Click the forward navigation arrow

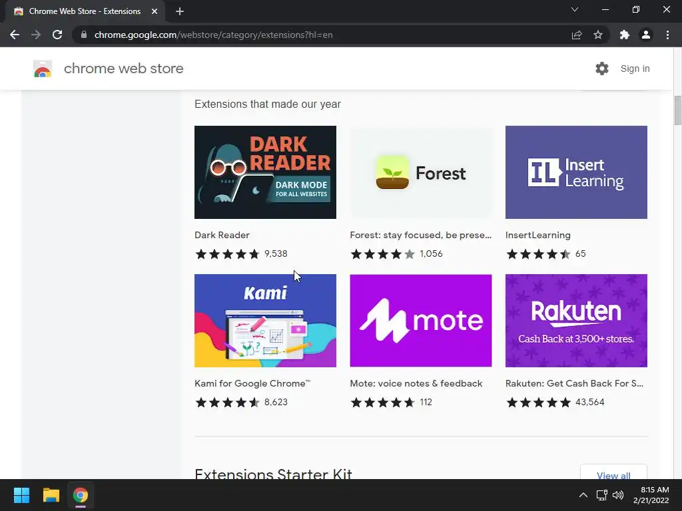point(36,35)
